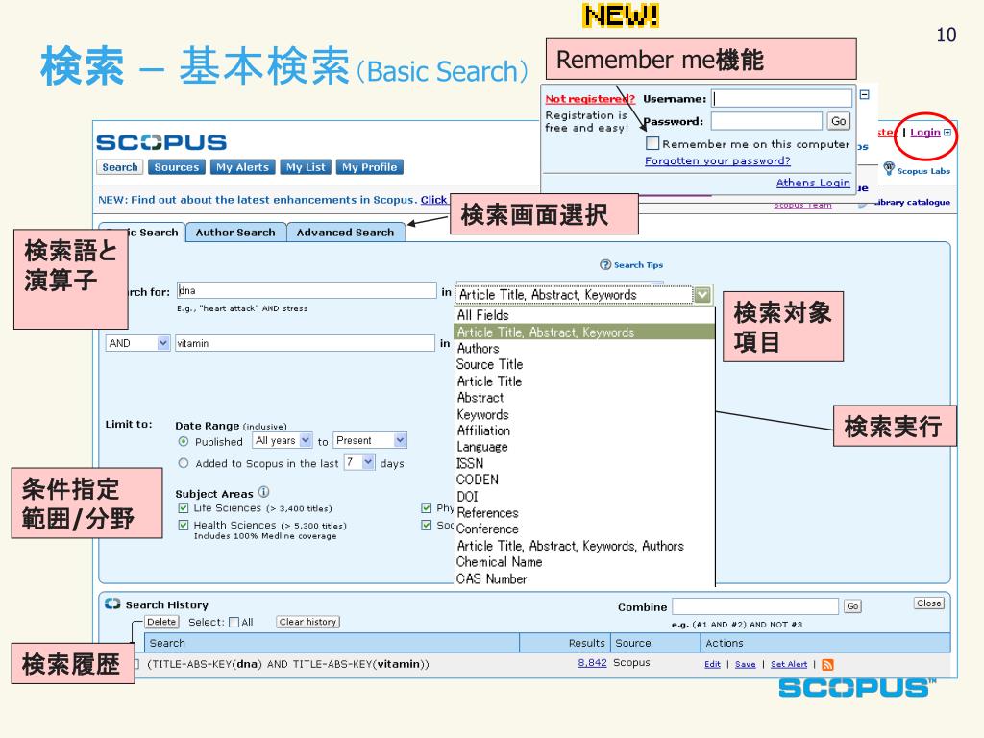Screen dimensions: 984x738
Task: Click the Athens Login link
Action: tap(813, 183)
